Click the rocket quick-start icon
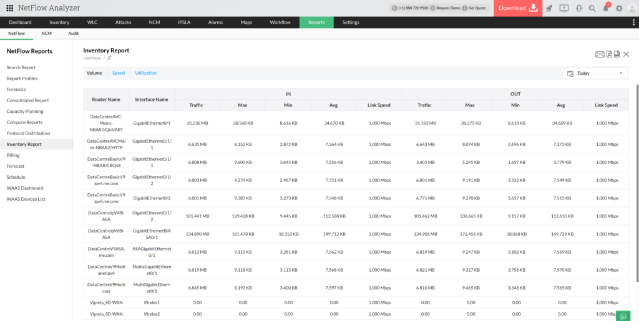Viewport: 639px width, 321px height. (549, 8)
